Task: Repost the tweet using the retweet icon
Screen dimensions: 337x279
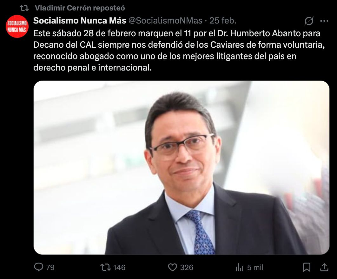Action: [106, 267]
